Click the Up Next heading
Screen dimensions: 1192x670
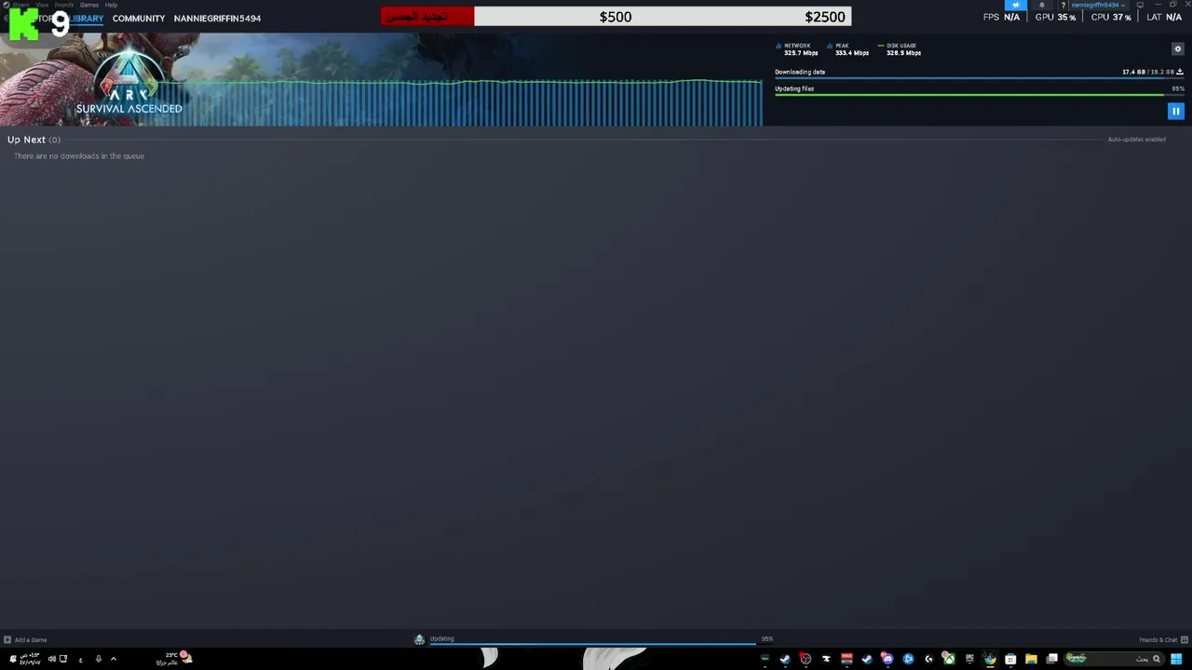pyautogui.click(x=26, y=140)
